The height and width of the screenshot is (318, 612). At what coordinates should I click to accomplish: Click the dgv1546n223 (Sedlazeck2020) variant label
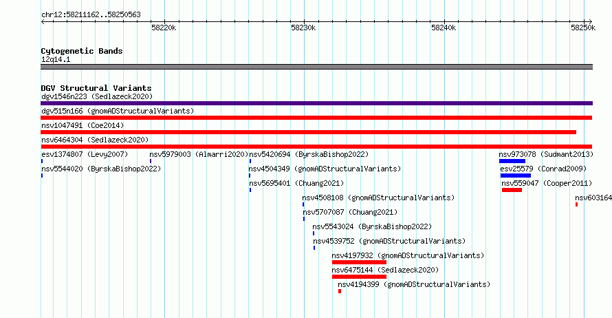click(x=97, y=96)
